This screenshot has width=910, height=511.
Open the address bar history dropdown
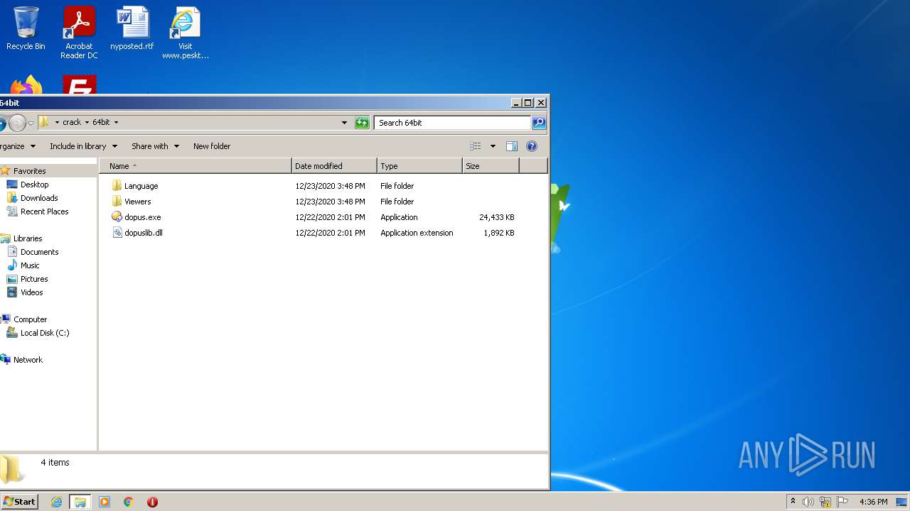pyautogui.click(x=345, y=123)
